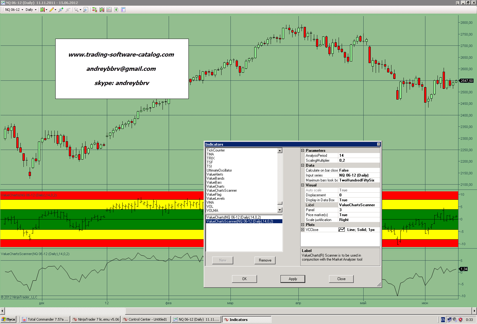Select the arrow cursor pointer tool
Screen dimensions: 477x324
click(x=76, y=10)
